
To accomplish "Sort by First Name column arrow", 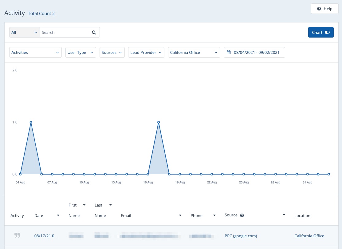I will (84, 205).
